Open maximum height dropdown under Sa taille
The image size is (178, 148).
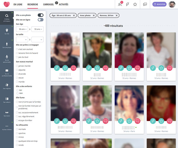click(x=37, y=40)
